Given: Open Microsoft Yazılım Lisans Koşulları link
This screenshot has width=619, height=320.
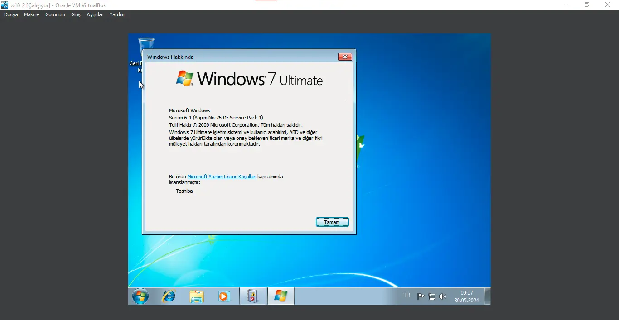Looking at the screenshot, I should pos(222,177).
